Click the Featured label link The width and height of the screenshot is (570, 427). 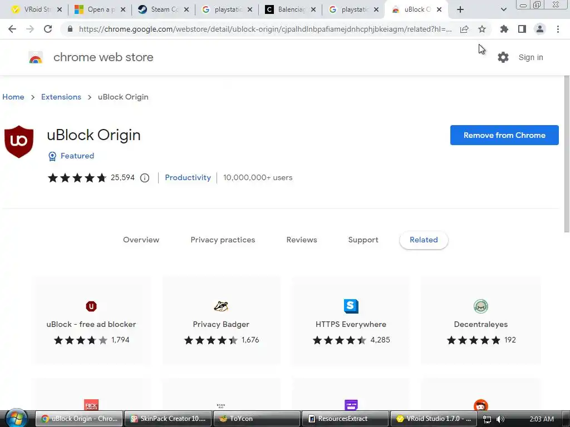(x=77, y=156)
